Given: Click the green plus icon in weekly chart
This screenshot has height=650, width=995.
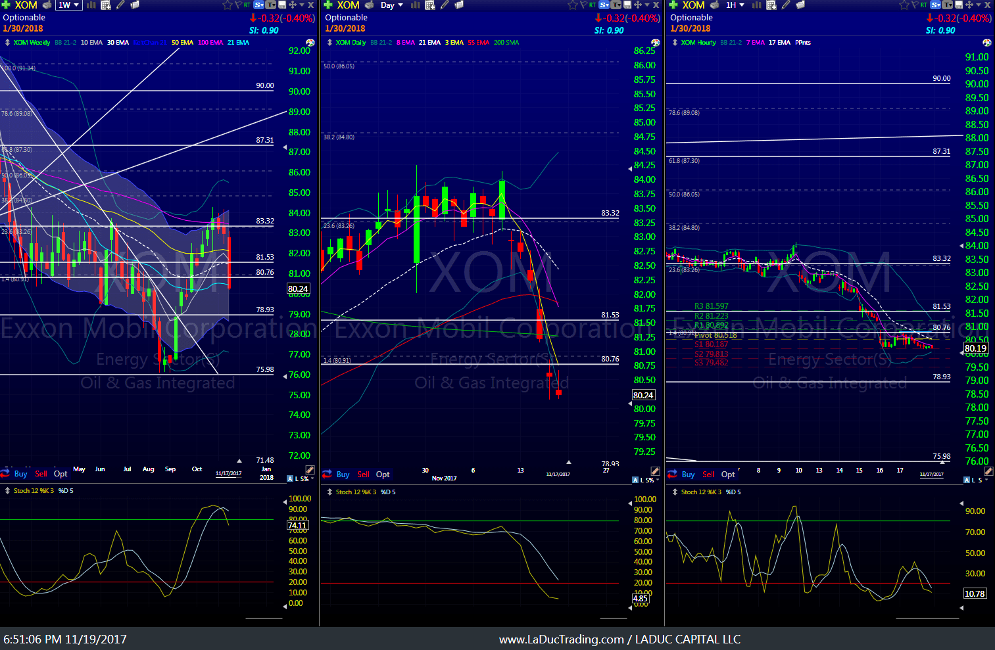Looking at the screenshot, I should [5, 5].
